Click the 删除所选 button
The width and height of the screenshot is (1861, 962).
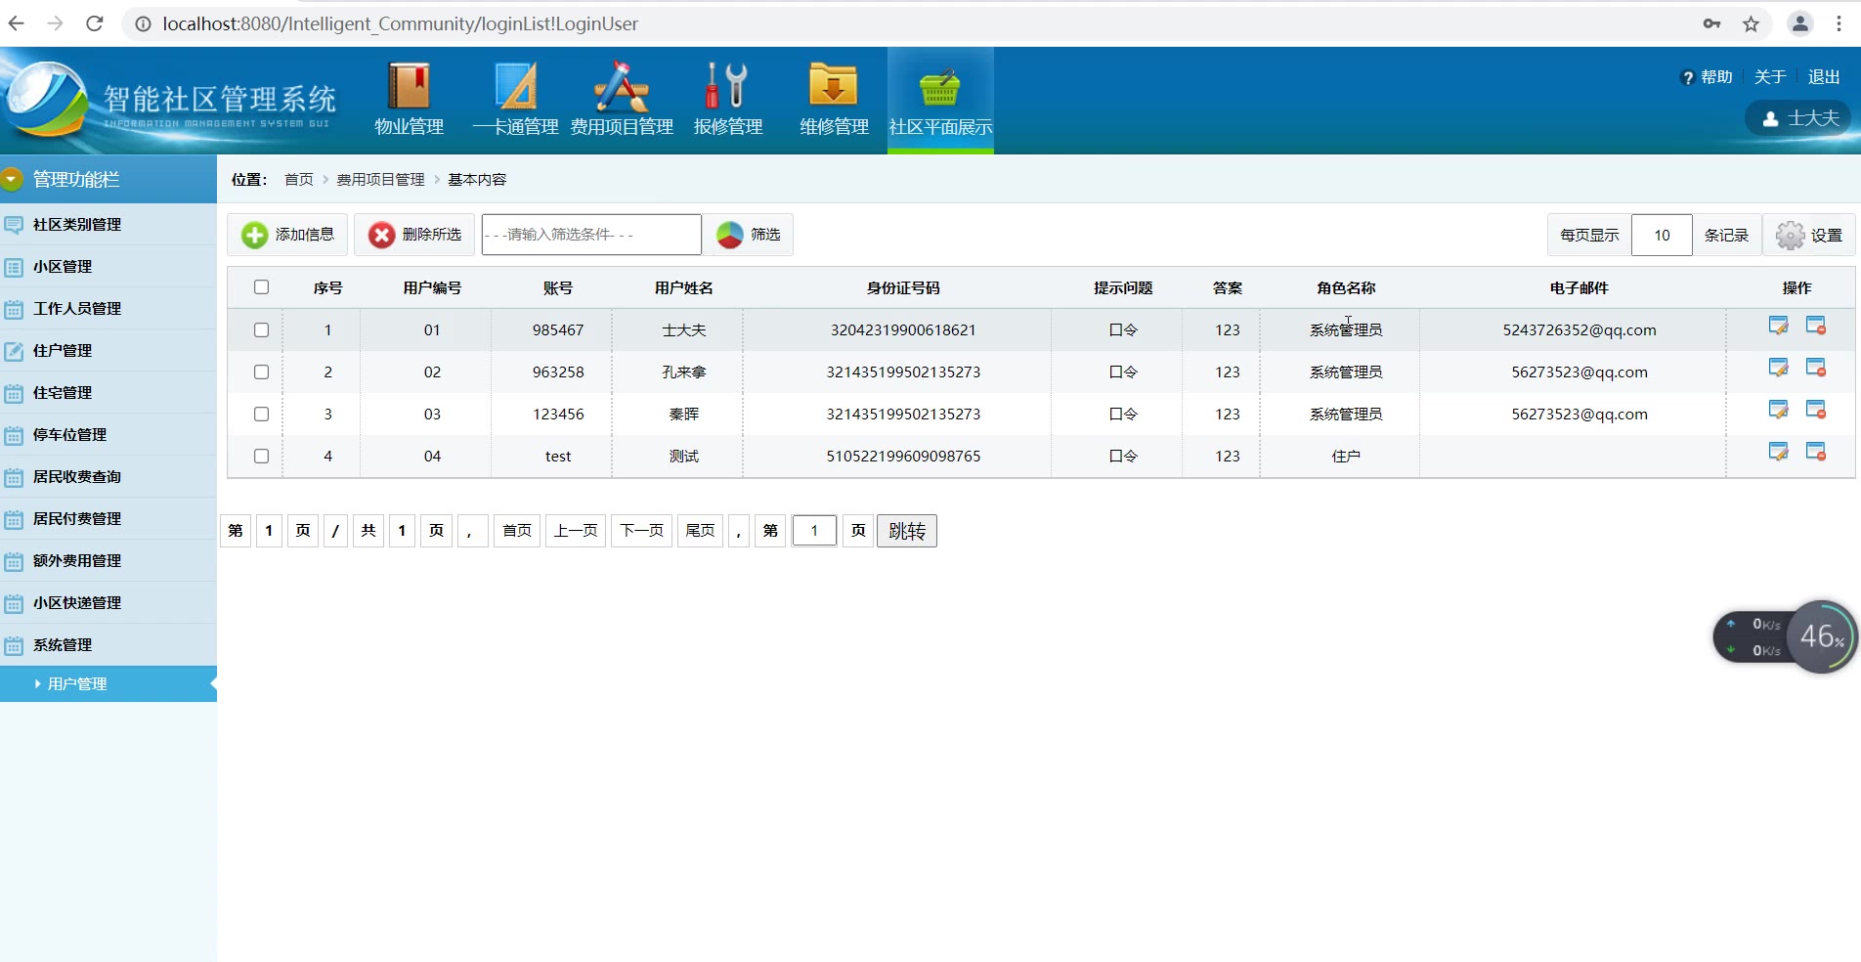(414, 235)
